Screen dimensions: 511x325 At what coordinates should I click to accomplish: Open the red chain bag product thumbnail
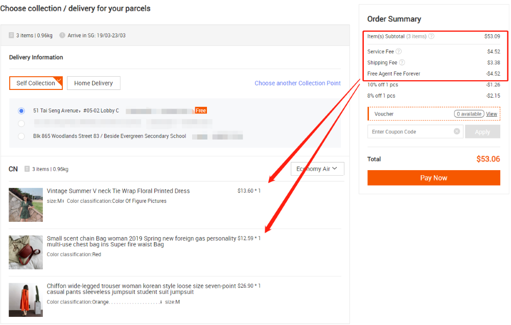(x=26, y=252)
